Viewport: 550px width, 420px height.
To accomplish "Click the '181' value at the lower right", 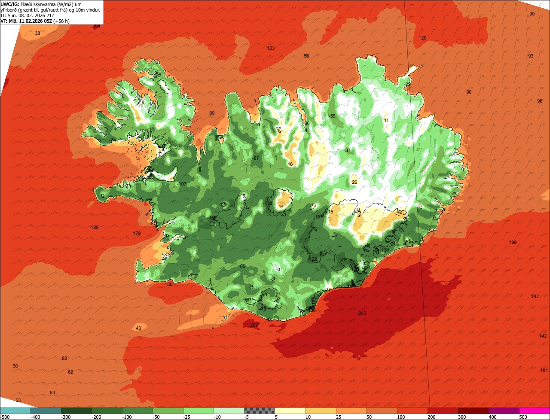I will pos(544,370).
